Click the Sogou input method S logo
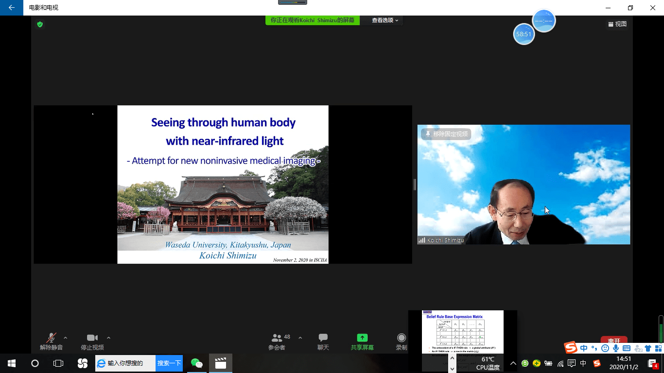The width and height of the screenshot is (664, 373). 571,347
